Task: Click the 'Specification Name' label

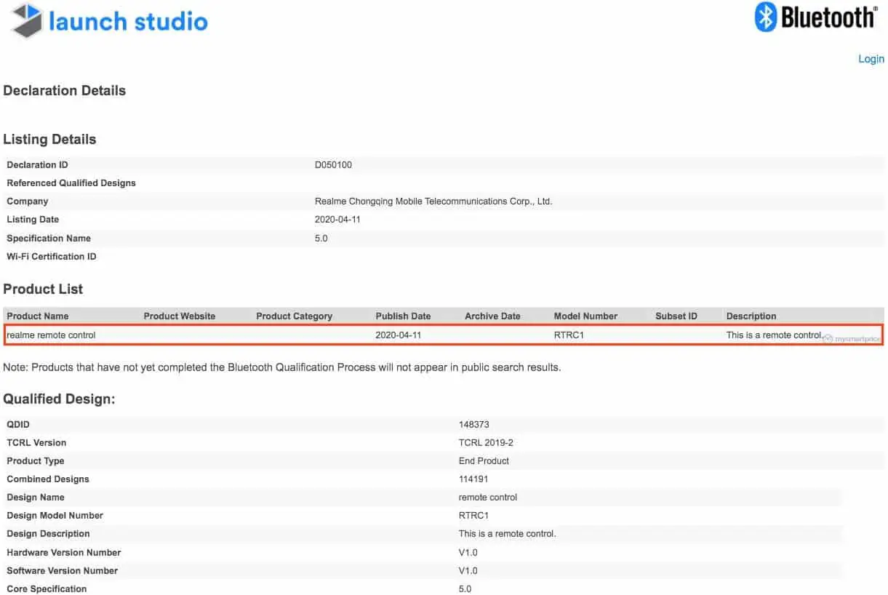Action: [x=49, y=239]
